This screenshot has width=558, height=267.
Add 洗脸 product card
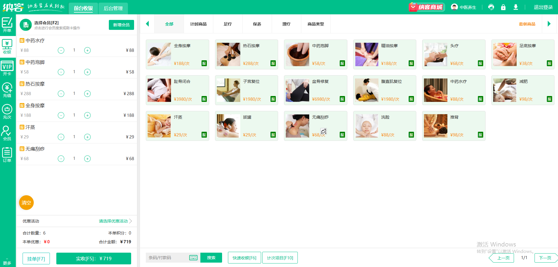point(385,126)
